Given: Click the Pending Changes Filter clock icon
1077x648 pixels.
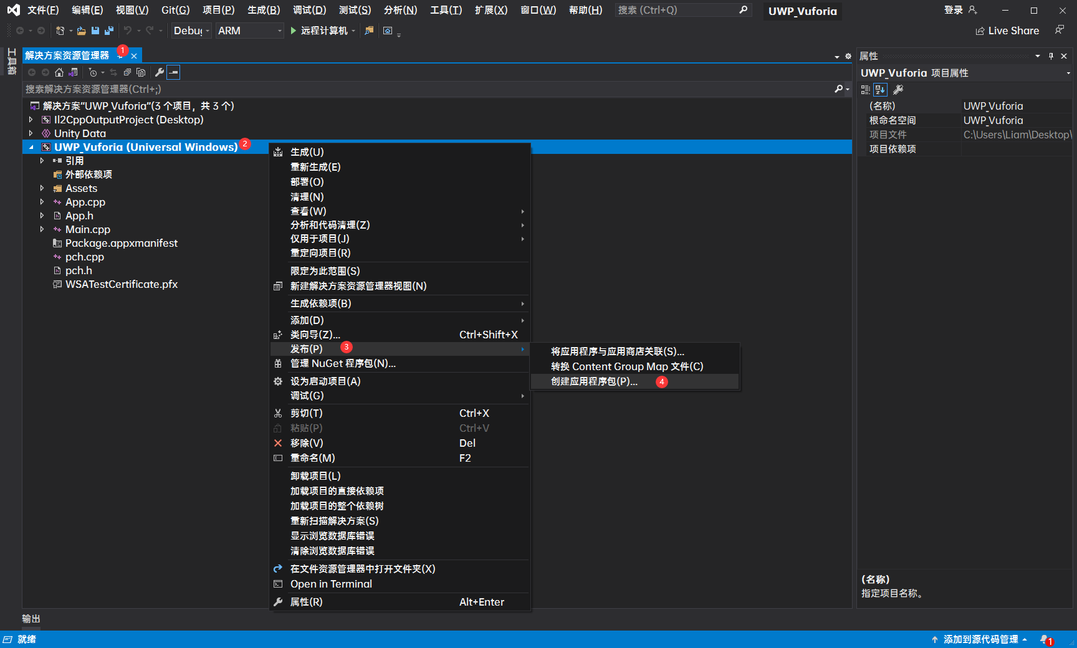Looking at the screenshot, I should coord(93,72).
